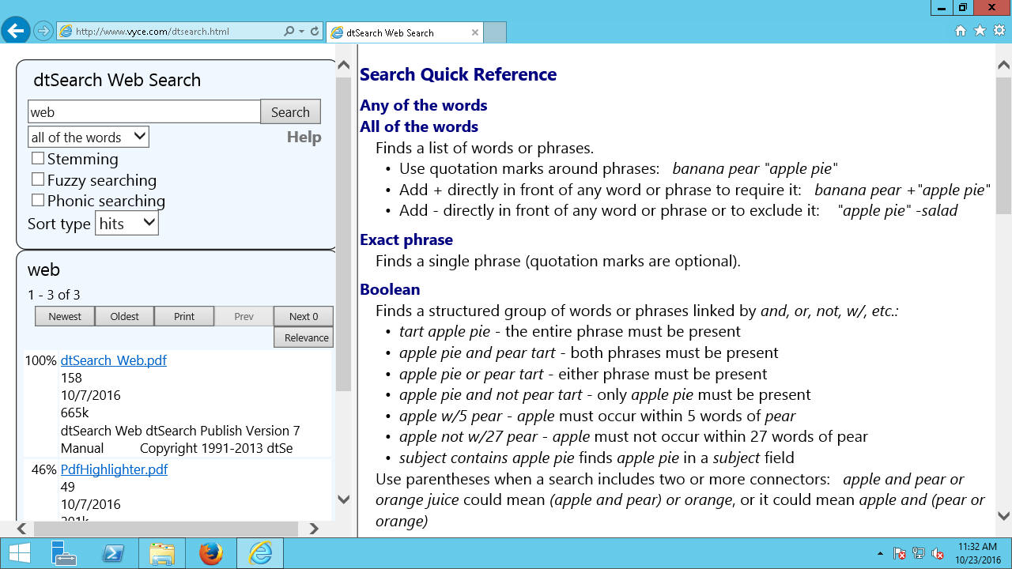Click the '100%' score of first result

point(41,360)
